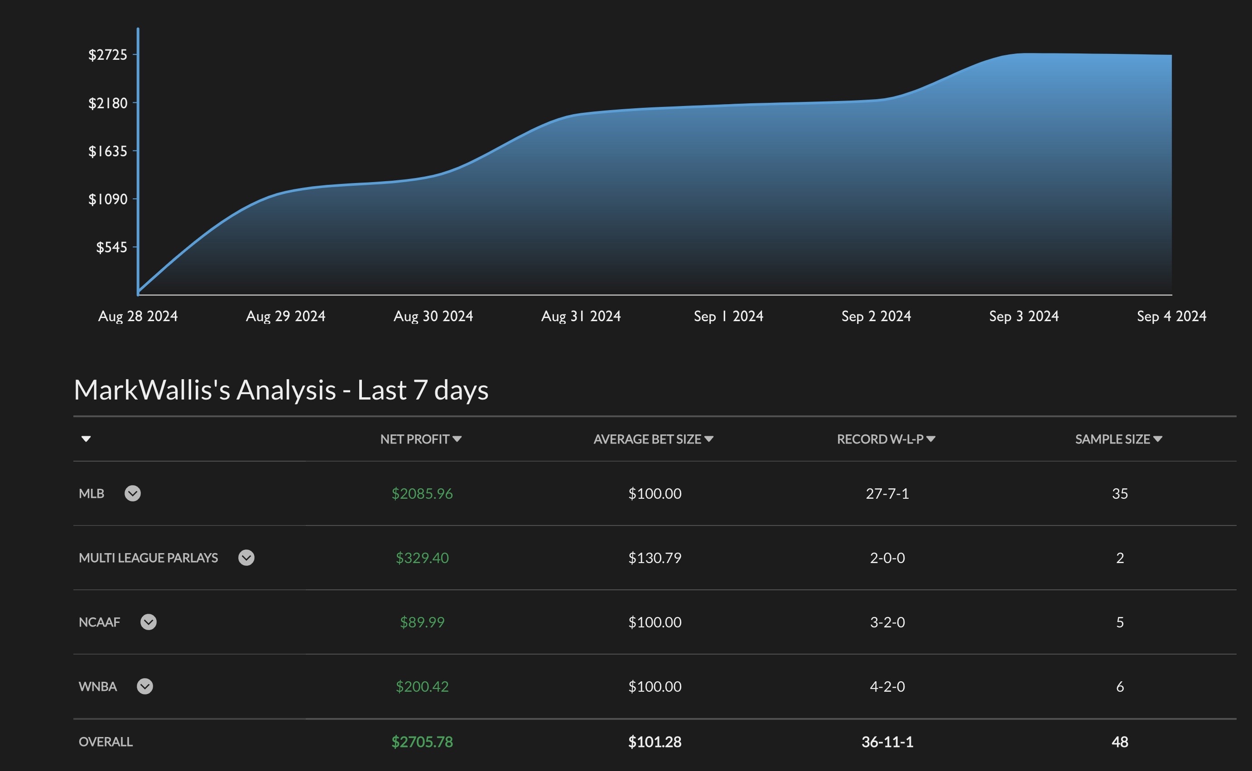The image size is (1252, 771).
Task: Click the Sep 4 2024 axis label
Action: 1171,316
